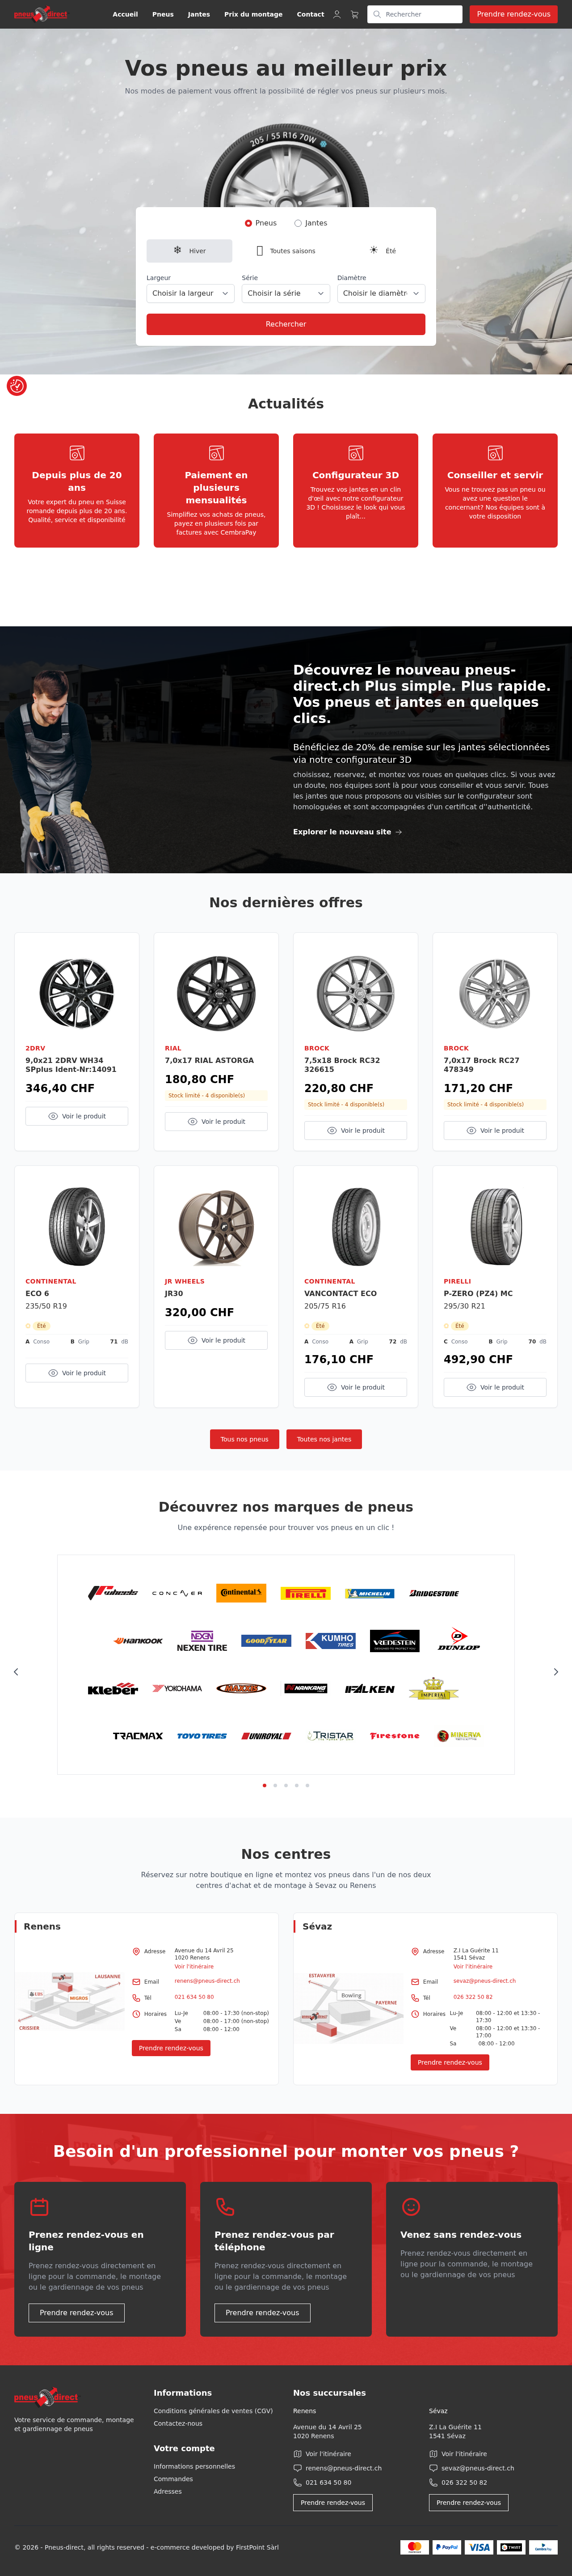Go to next brands carousel slide
The image size is (572, 2576).
(556, 1672)
